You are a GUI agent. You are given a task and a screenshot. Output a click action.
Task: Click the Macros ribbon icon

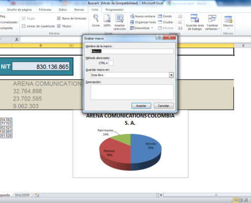coord(228,19)
